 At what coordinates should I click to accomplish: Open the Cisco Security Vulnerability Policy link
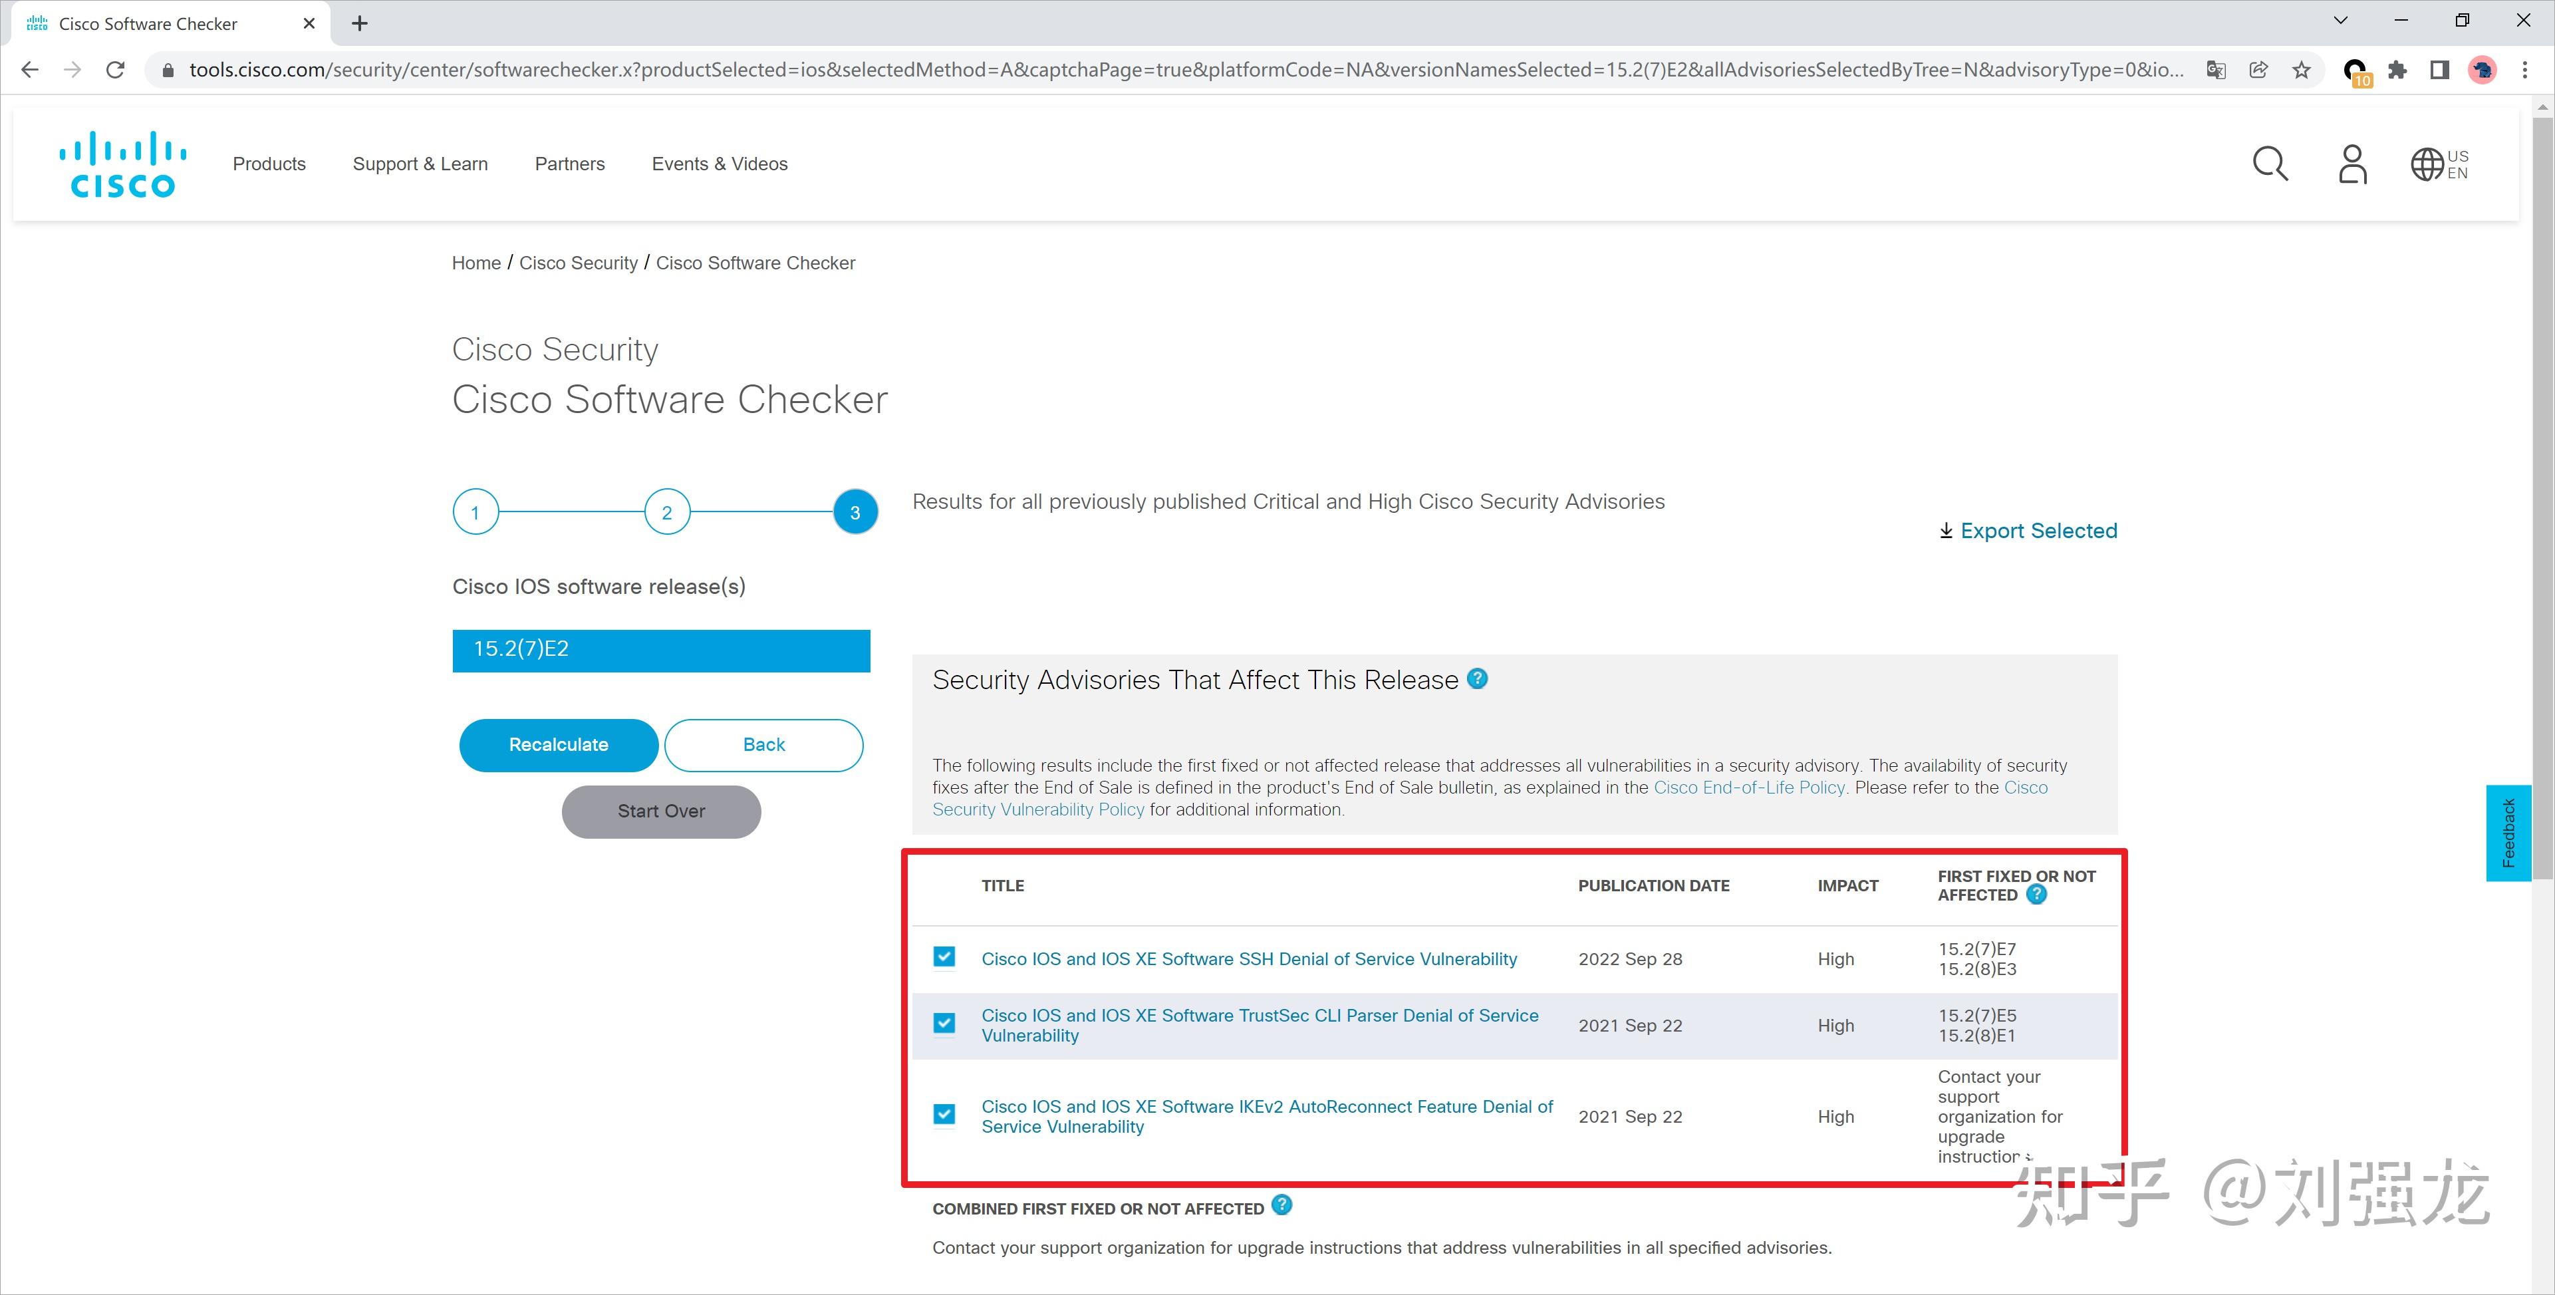[1037, 809]
